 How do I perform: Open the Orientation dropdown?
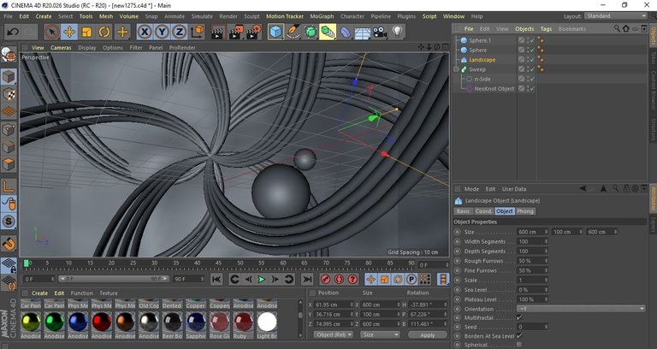pyautogui.click(x=581, y=309)
